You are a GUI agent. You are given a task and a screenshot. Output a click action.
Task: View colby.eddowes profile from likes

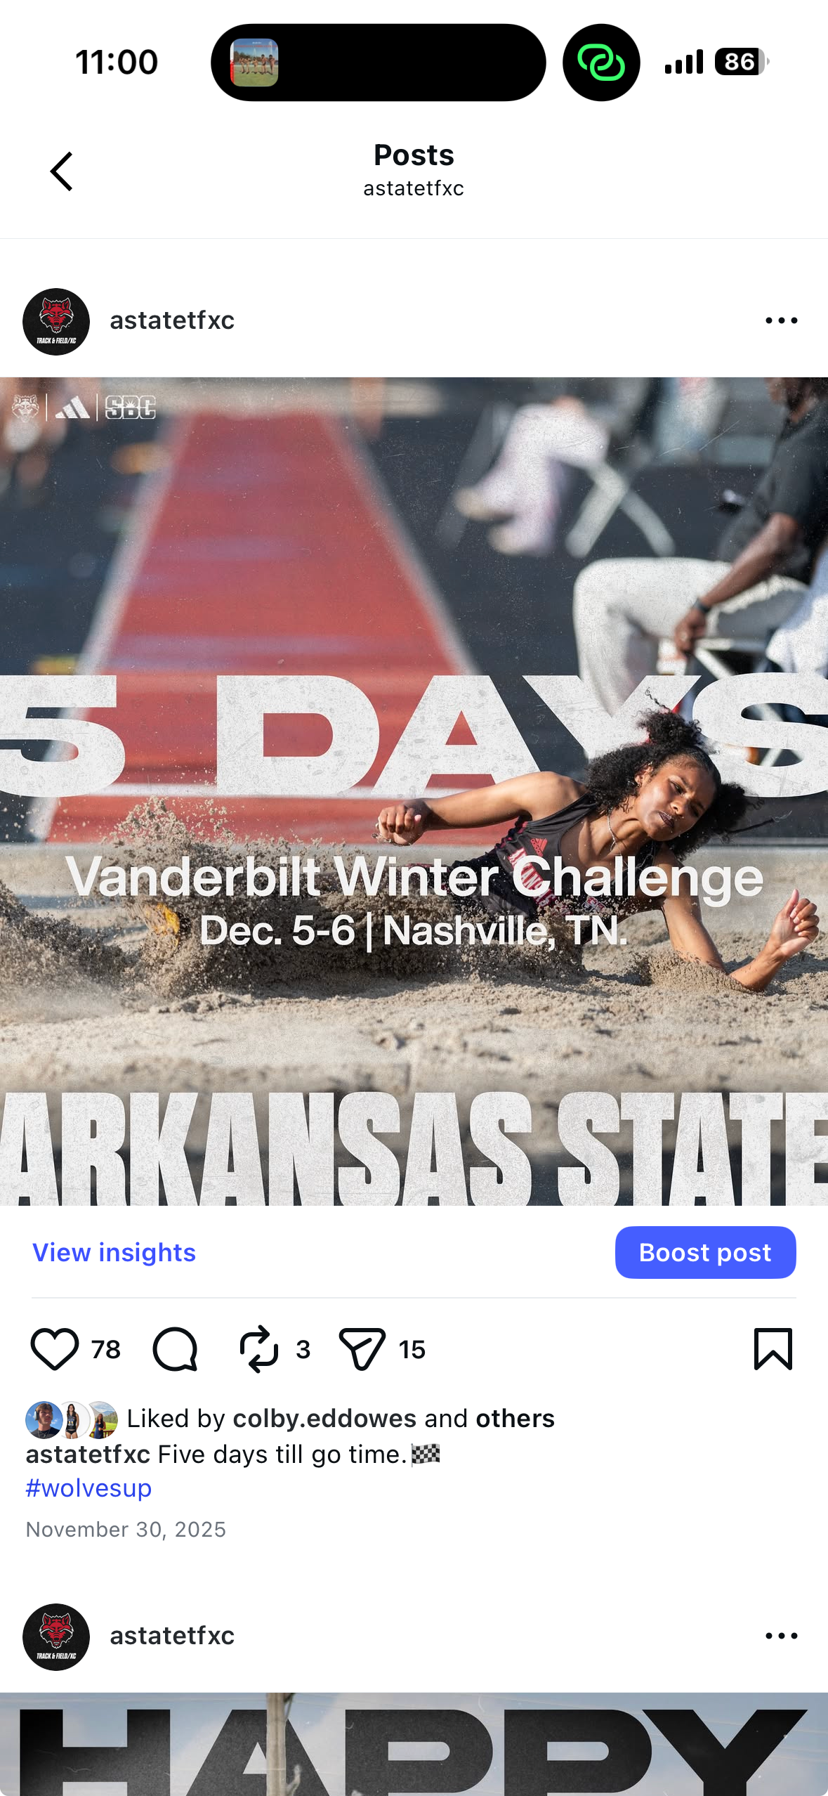coord(324,1418)
